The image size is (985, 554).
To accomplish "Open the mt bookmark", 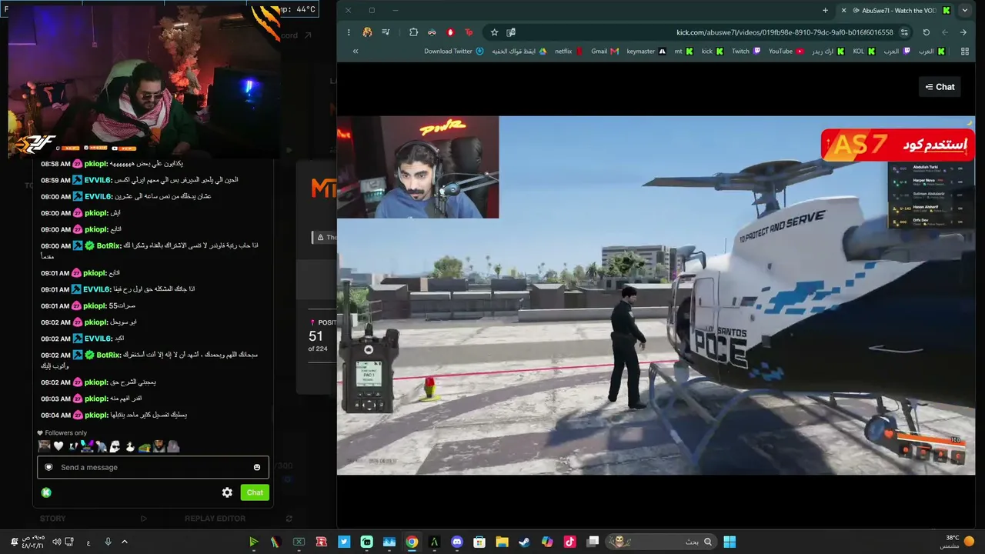I will click(683, 51).
